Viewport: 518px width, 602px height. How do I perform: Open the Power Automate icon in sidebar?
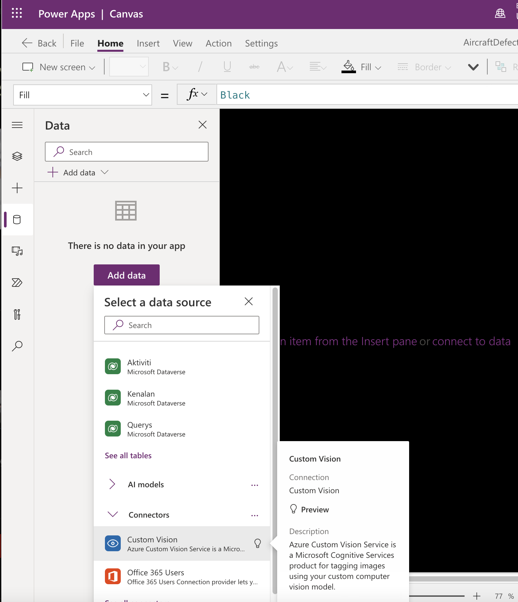(17, 283)
